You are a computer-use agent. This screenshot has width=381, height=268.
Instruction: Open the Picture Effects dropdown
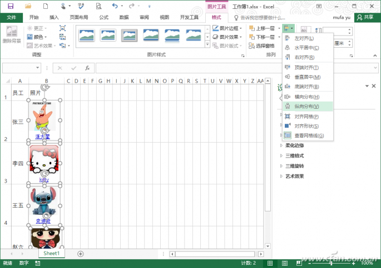227,37
